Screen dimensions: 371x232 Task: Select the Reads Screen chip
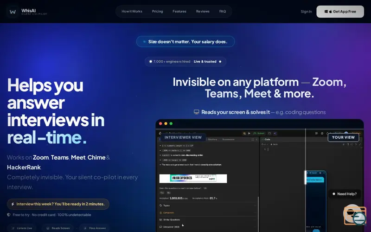(58, 228)
